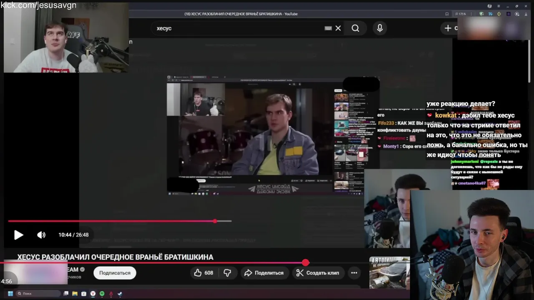Click the Поделиться share button
This screenshot has height=300, width=534.
click(x=264, y=273)
